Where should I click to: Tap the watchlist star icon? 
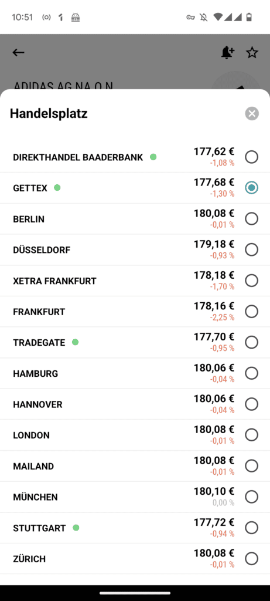click(252, 52)
